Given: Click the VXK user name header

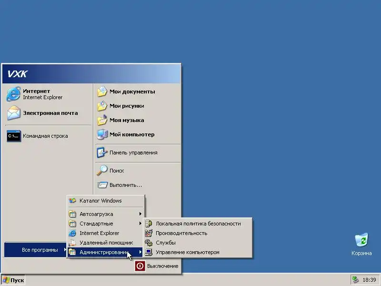Looking at the screenshot, I should (18, 74).
